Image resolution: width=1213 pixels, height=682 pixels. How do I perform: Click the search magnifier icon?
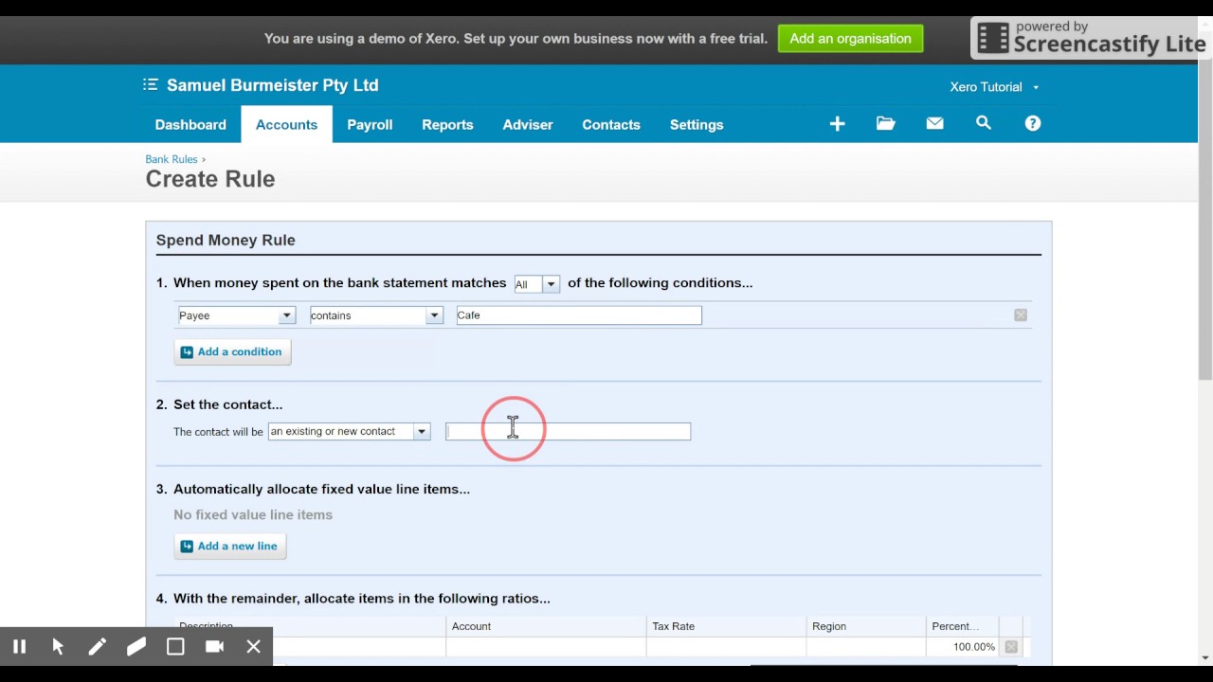pyautogui.click(x=984, y=123)
